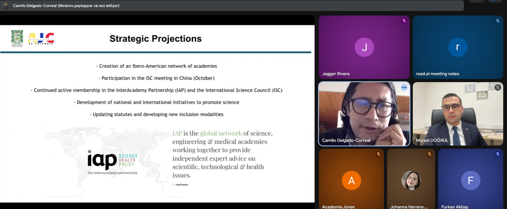
Task: Click the muted mic icon on Jagger Rivera's tile
Action: 404,21
